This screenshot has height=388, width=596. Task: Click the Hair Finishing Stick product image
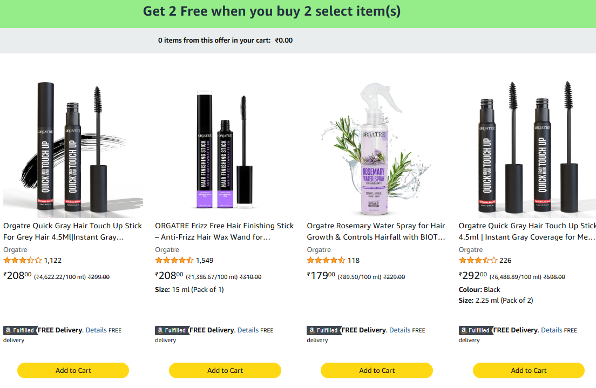coord(225,148)
